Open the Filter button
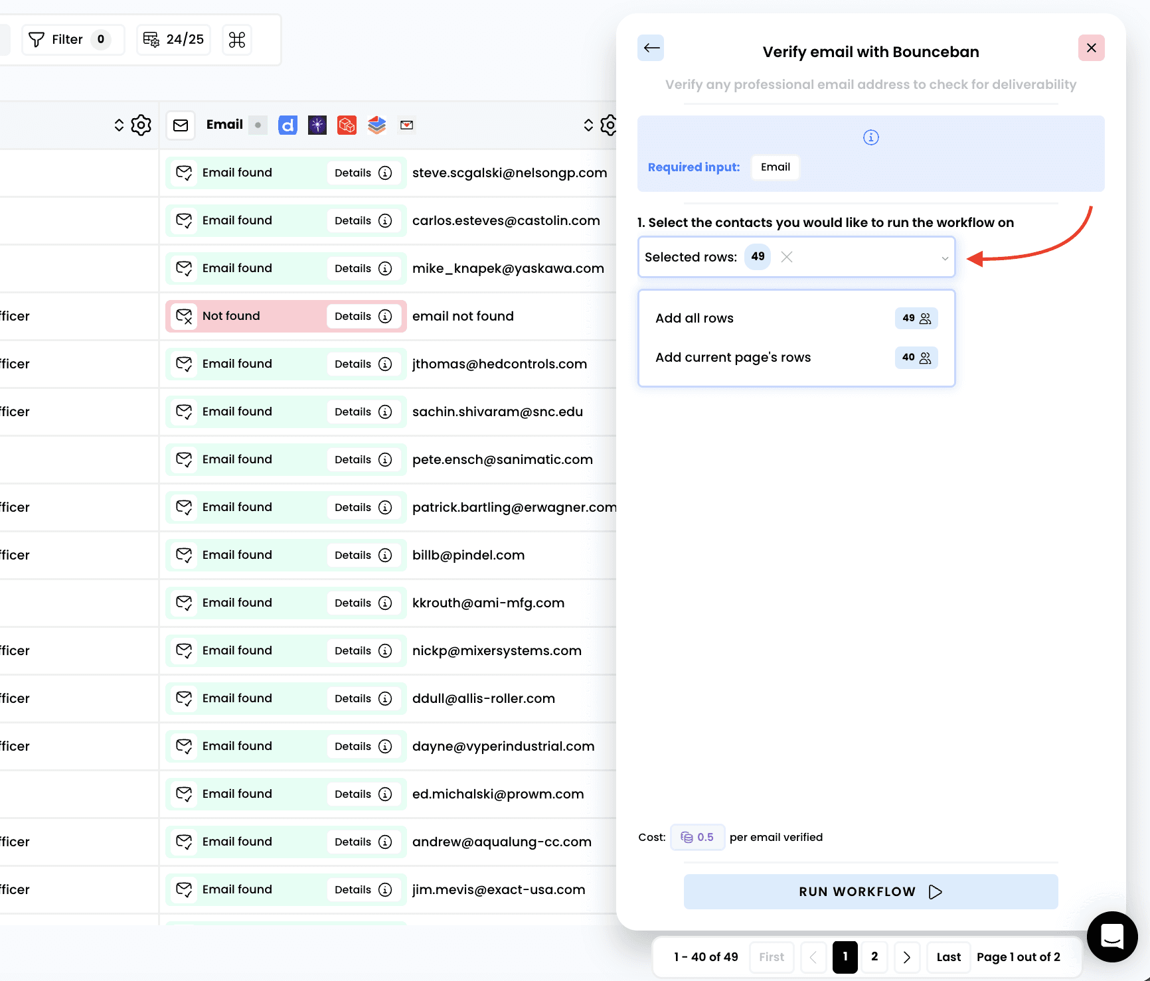This screenshot has width=1150, height=981. click(73, 40)
